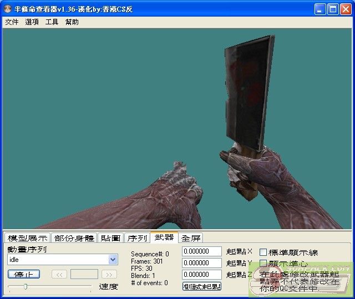
Task: Click the 起點Y origin input field
Action: (202, 263)
